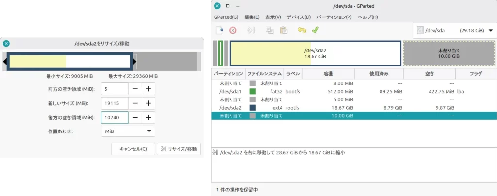497x196 pixels.
Task: Click the delete partition toolbar icon
Action: (233, 30)
